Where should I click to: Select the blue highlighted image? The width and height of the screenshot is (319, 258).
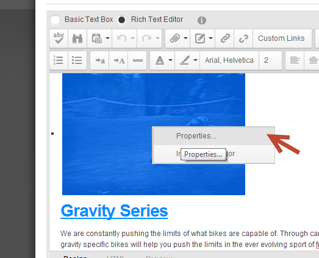point(154,134)
